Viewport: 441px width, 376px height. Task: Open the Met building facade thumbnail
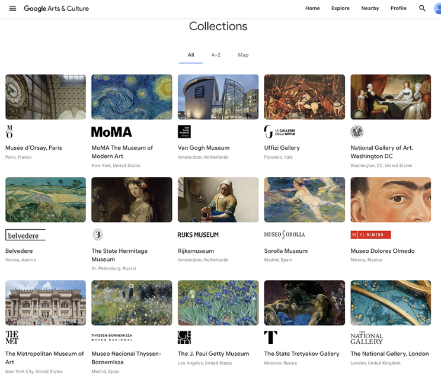point(46,303)
